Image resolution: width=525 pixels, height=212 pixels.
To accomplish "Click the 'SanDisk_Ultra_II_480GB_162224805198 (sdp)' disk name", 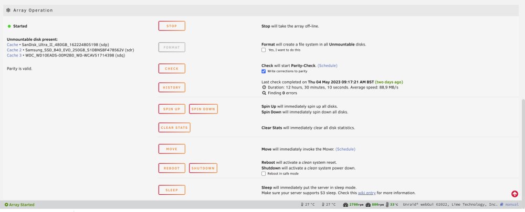I will (65, 44).
